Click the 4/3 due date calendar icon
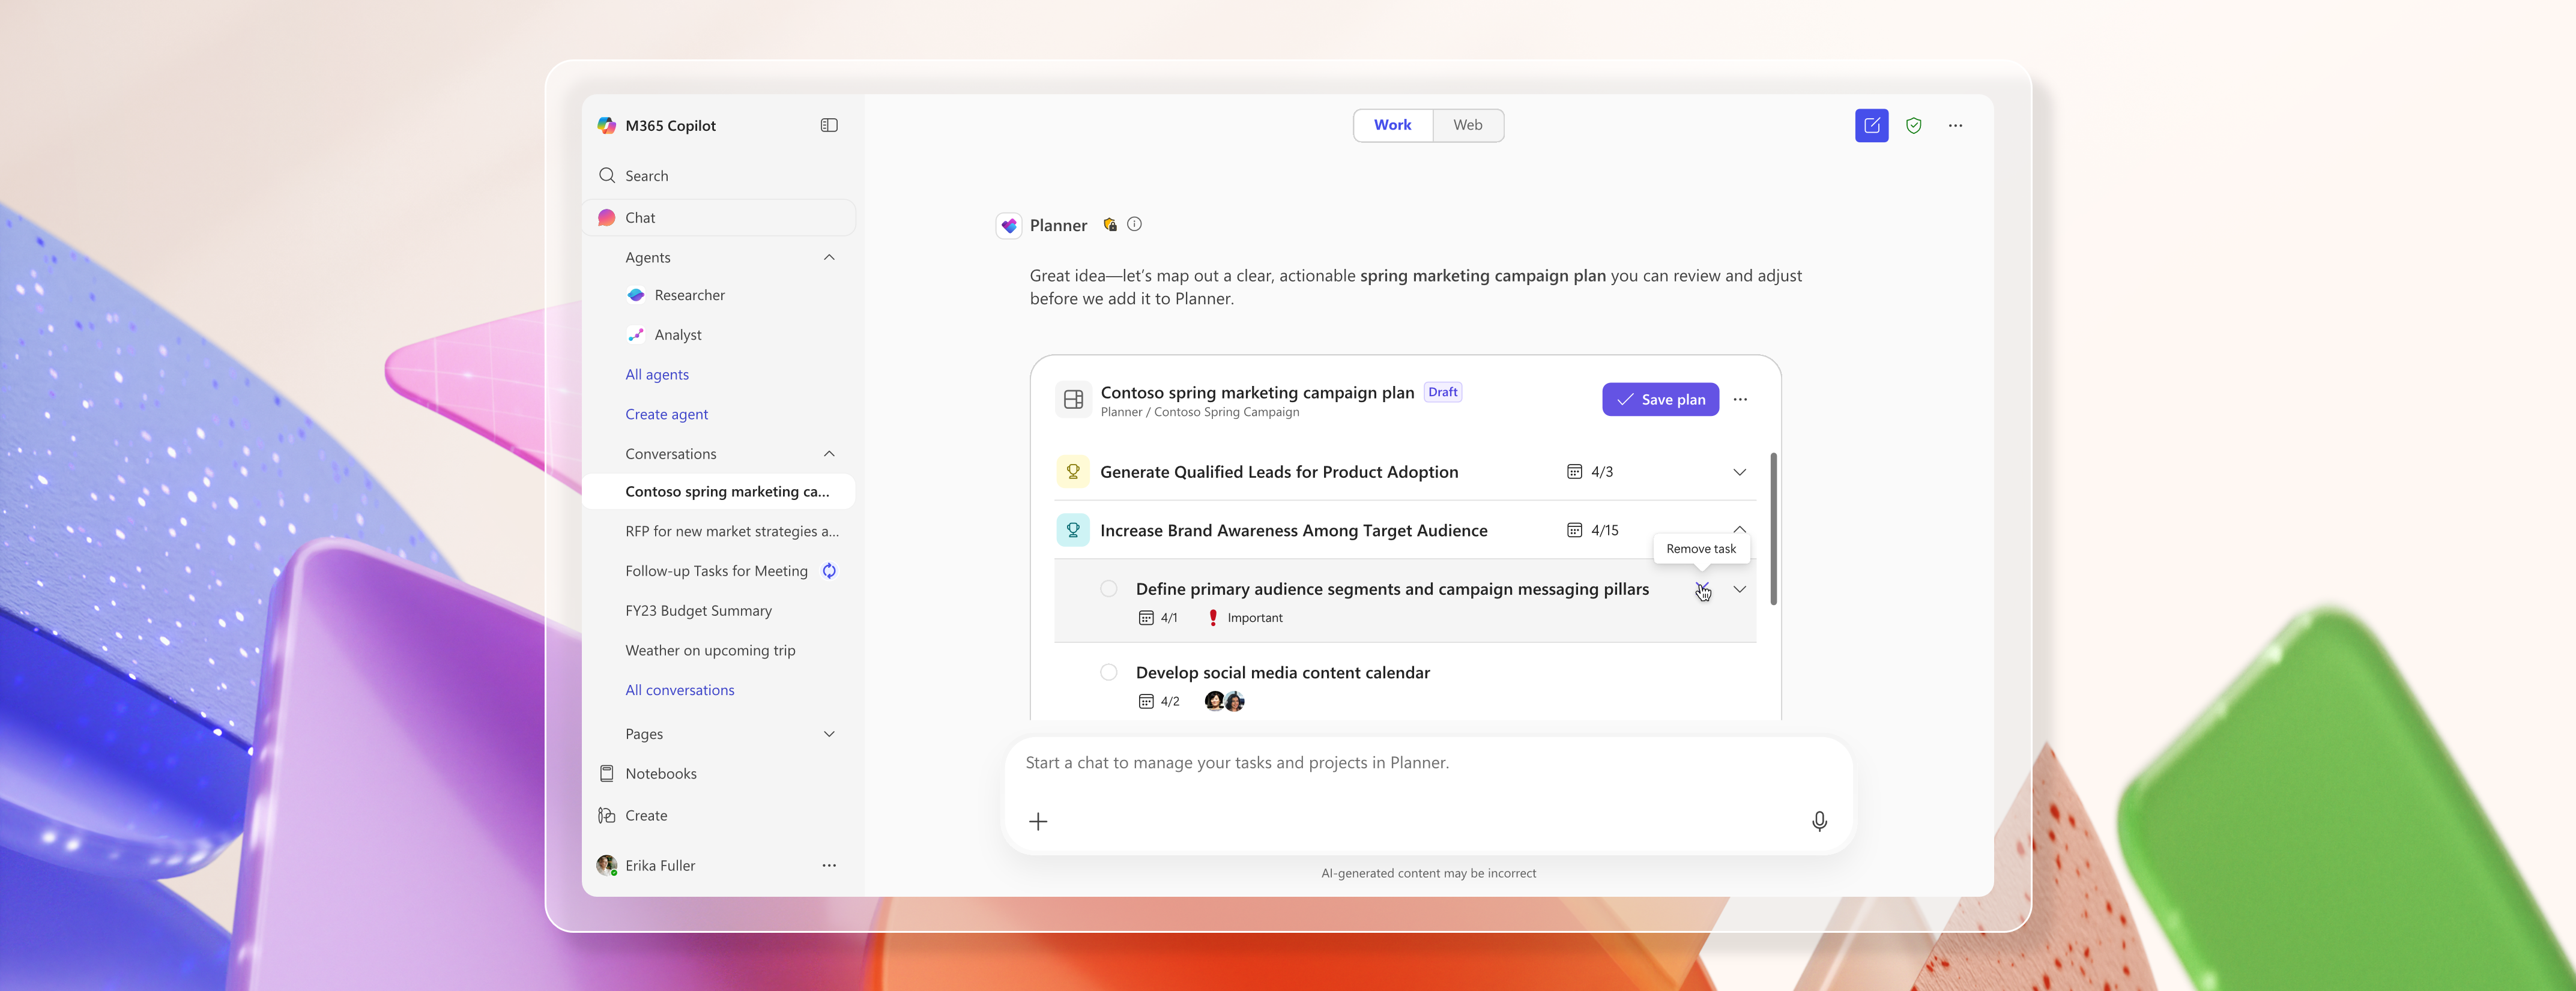This screenshot has height=991, width=2576. point(1574,472)
